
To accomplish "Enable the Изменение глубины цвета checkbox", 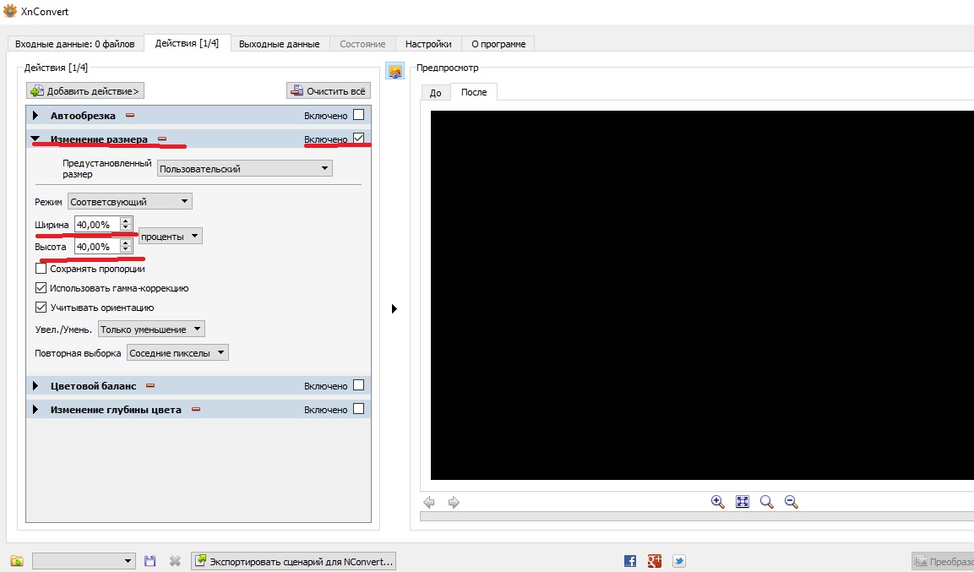I will tap(358, 409).
